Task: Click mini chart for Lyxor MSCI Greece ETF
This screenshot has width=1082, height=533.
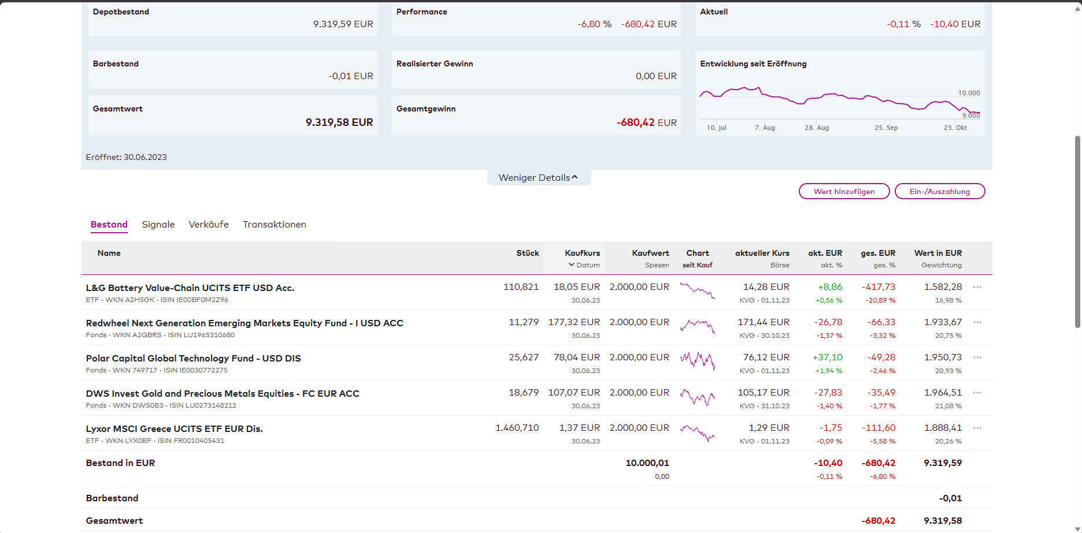Action: 697,432
